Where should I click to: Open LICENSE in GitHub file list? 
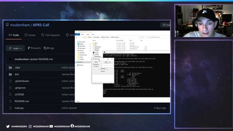coord(19,95)
